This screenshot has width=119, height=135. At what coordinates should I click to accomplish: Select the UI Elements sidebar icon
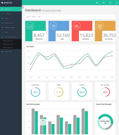point(2,14)
